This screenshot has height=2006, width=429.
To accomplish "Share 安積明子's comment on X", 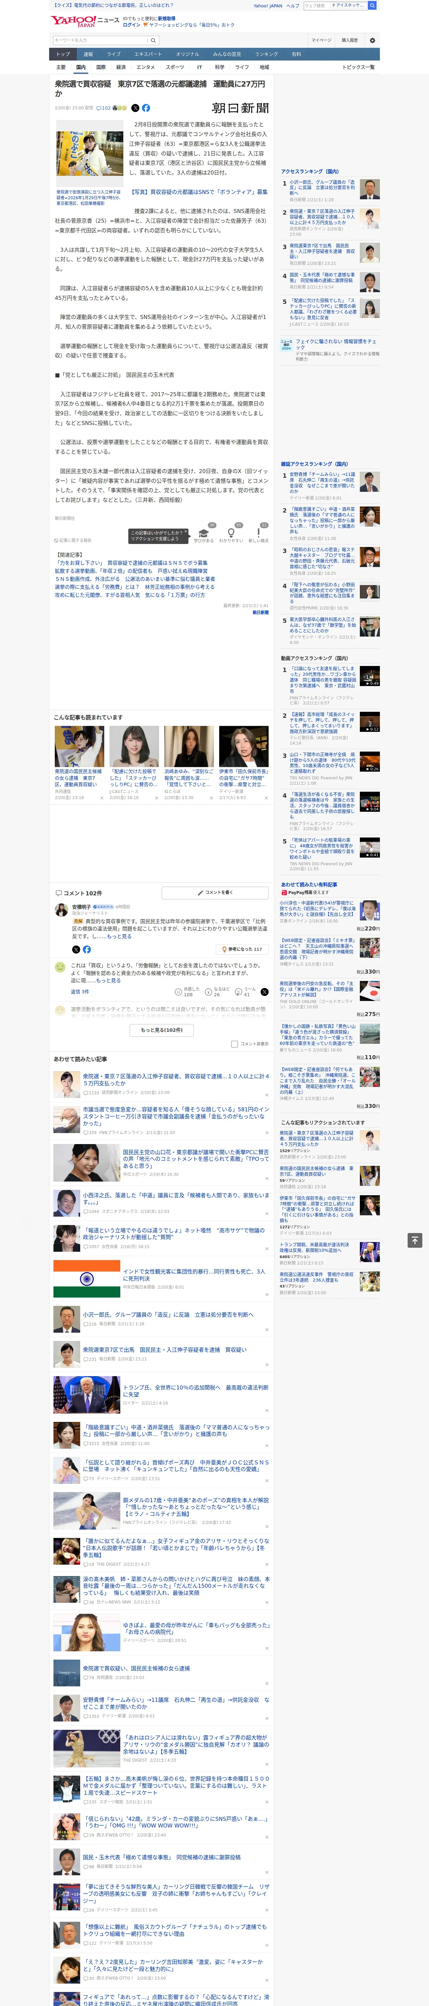I will pos(76,949).
